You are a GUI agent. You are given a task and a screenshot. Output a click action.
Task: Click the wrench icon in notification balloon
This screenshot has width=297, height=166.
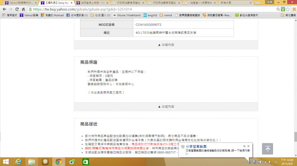coord(244,146)
